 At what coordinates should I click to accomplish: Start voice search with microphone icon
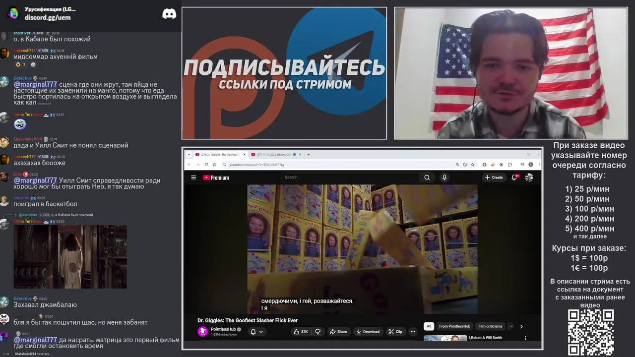(x=444, y=178)
